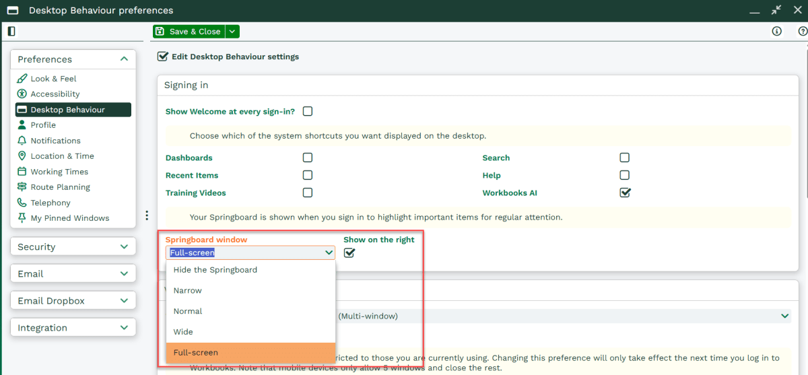The image size is (808, 375).
Task: Open Location & Time preferences
Action: click(x=63, y=156)
